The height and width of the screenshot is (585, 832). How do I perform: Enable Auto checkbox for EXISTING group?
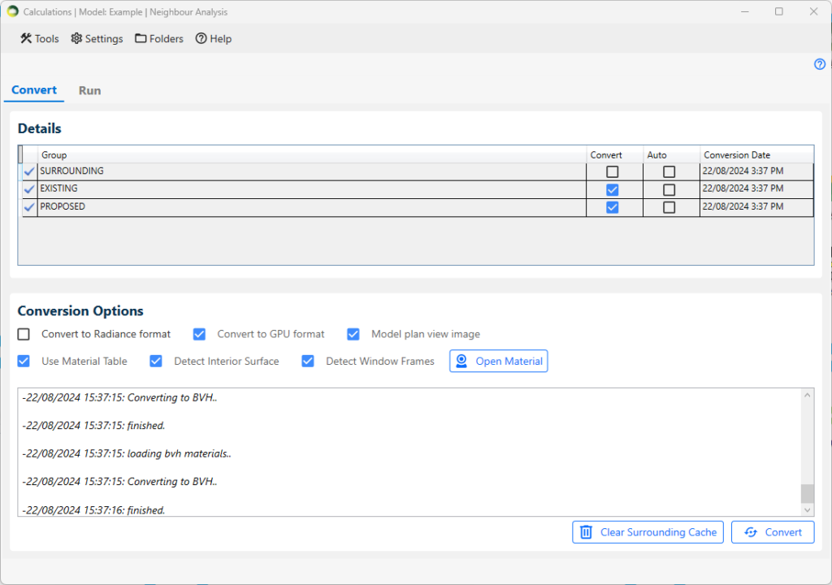(x=669, y=189)
